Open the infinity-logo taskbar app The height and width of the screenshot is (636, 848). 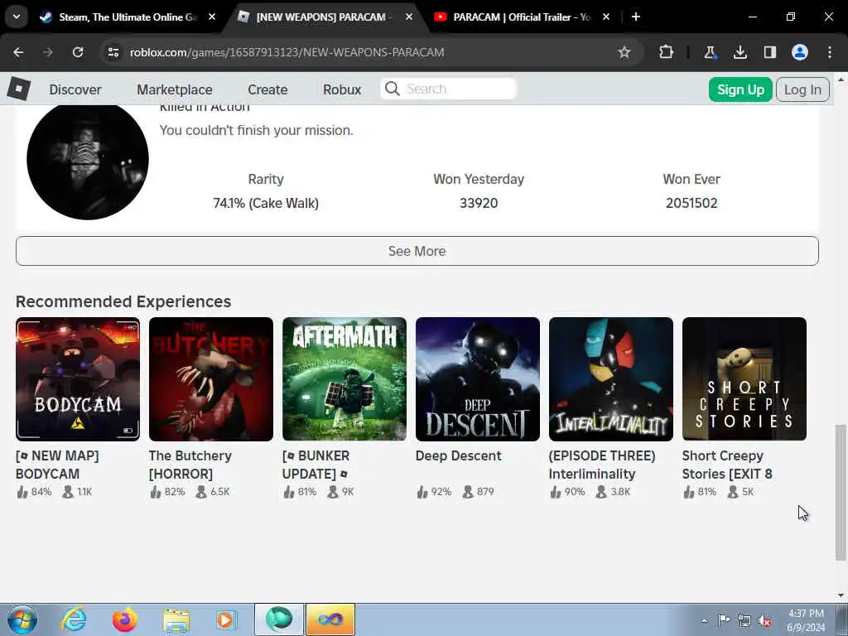330,619
